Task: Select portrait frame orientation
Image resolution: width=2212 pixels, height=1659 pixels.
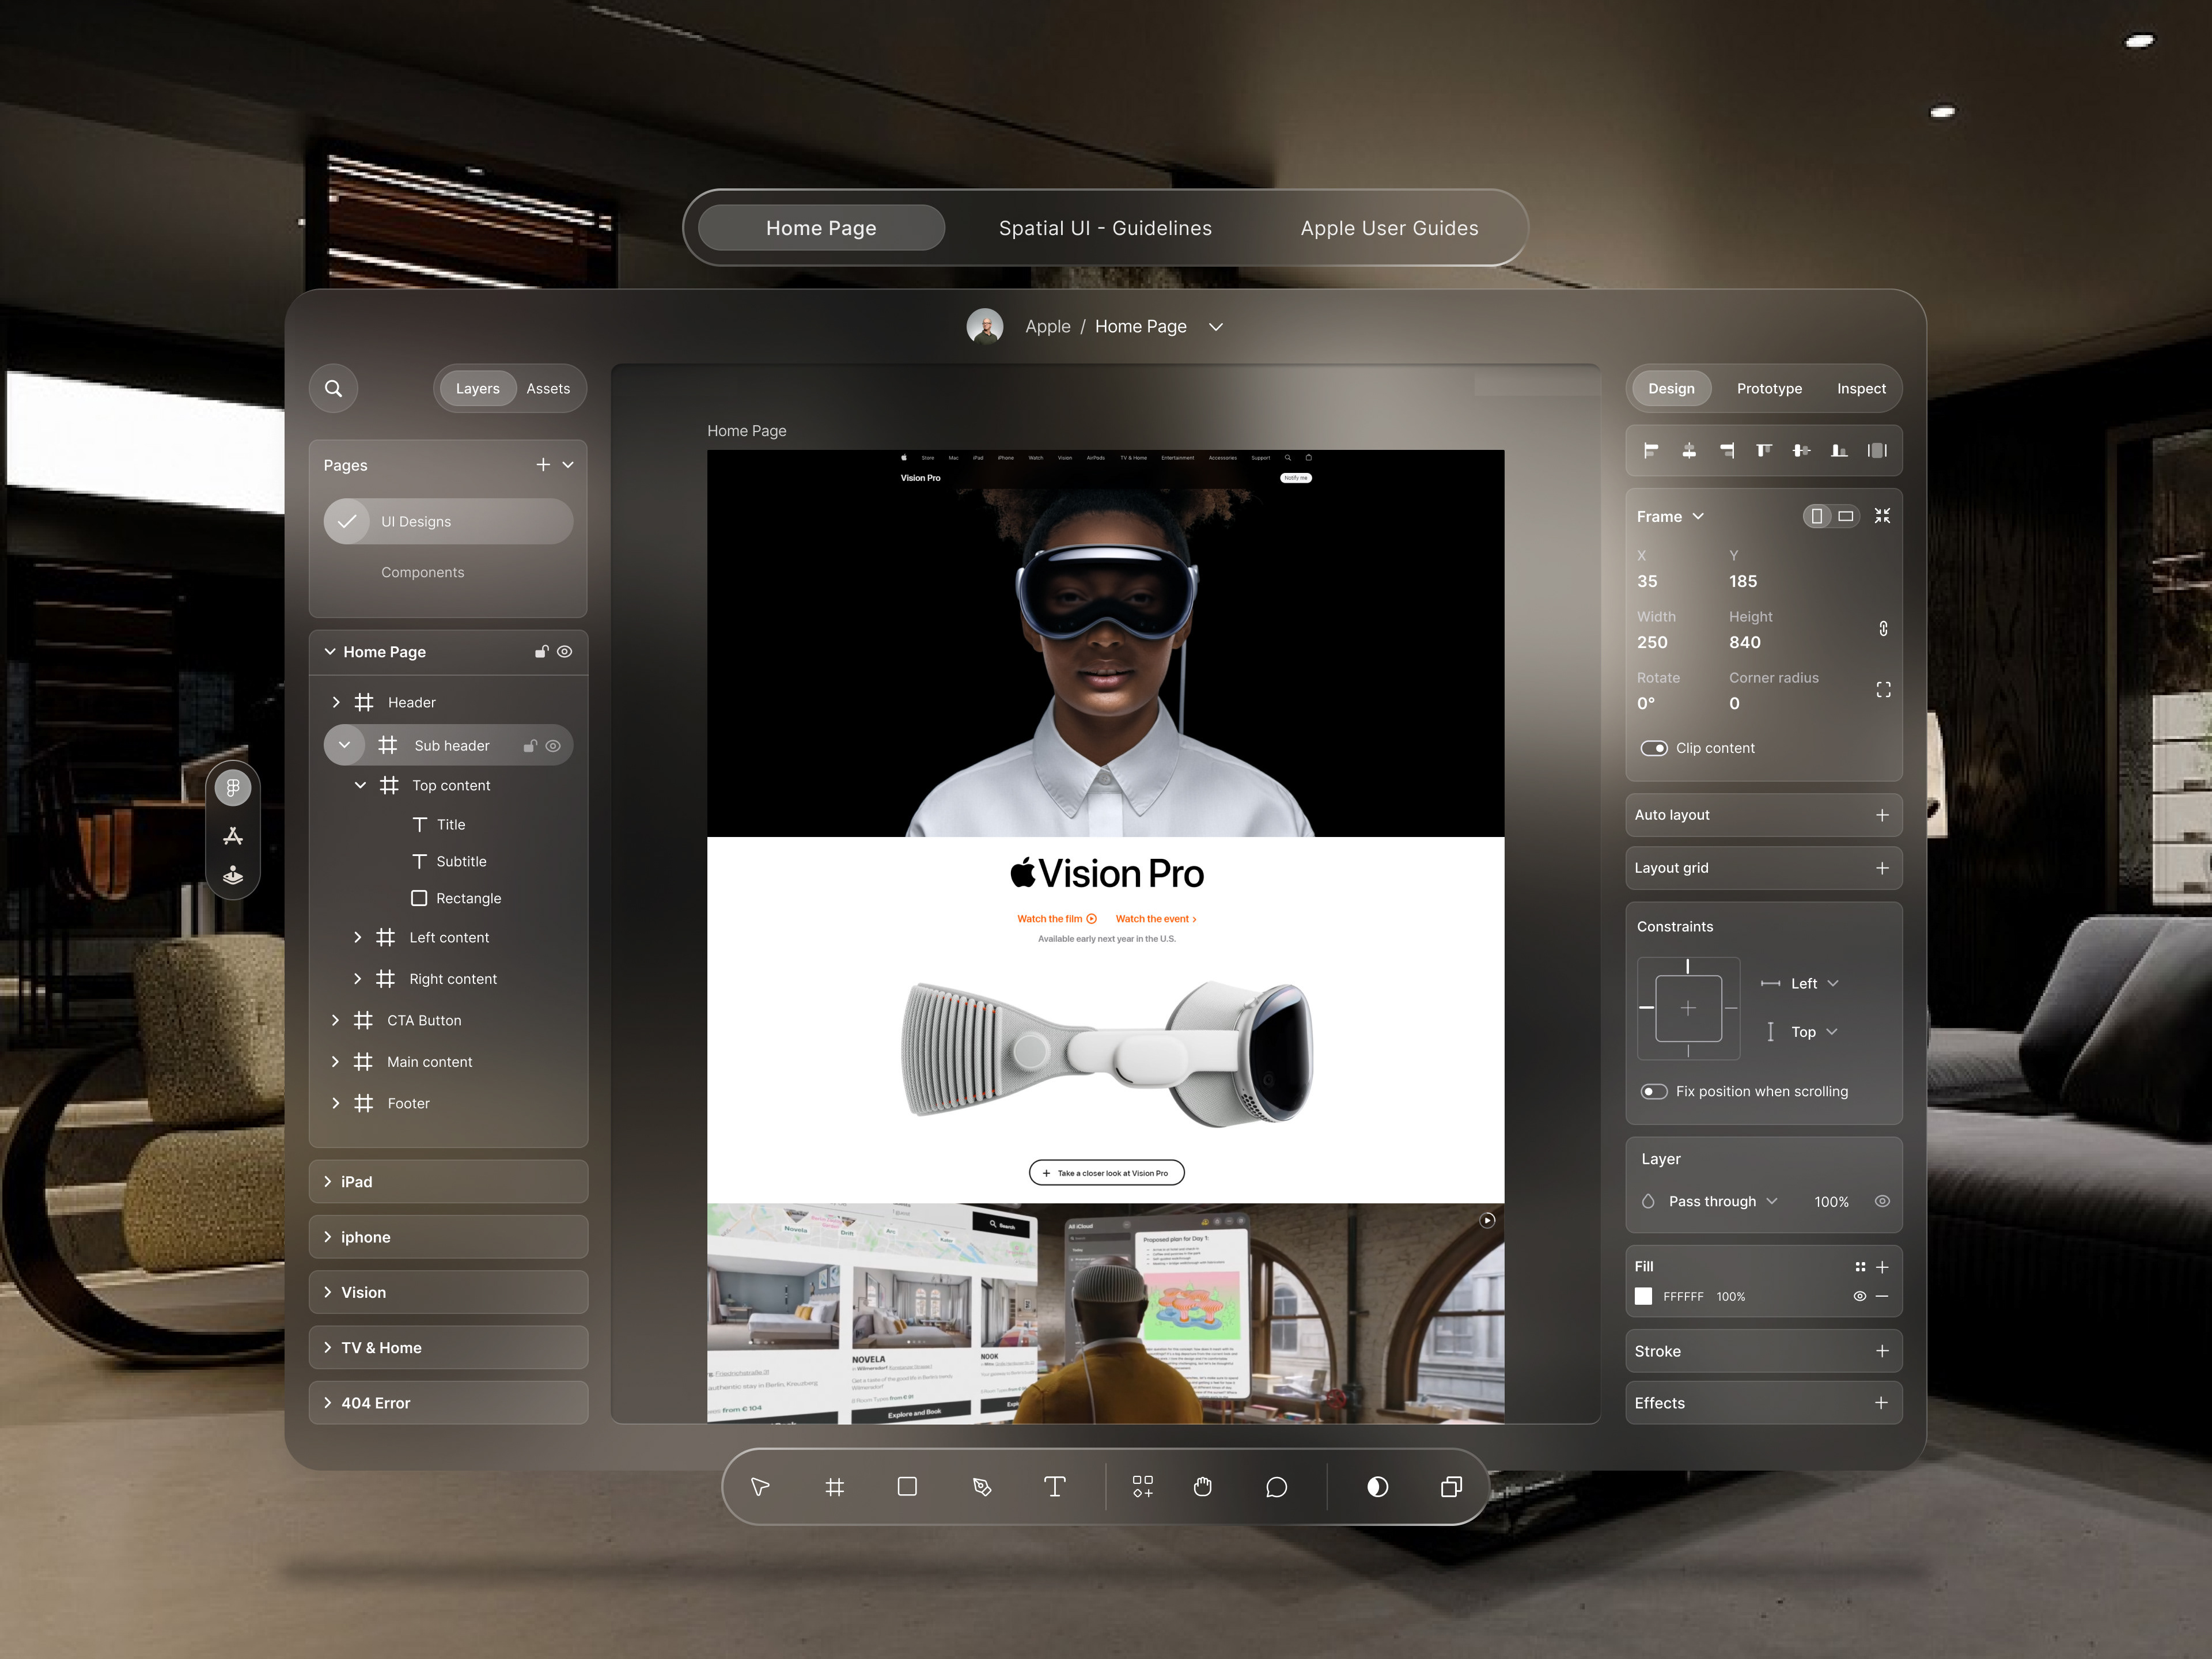Action: tap(1817, 516)
